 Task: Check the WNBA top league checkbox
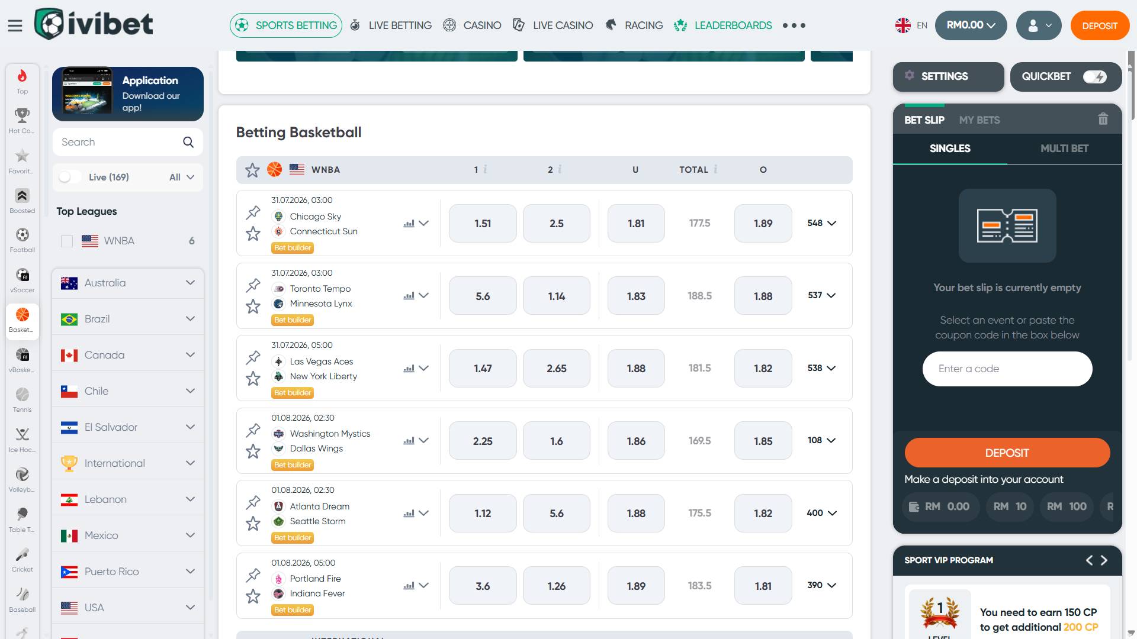(67, 241)
